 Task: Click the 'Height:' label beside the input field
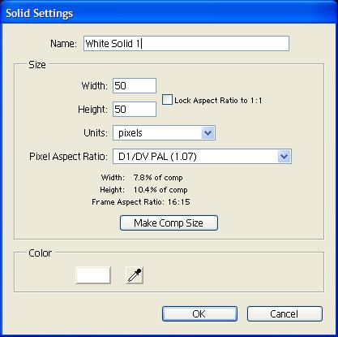(x=92, y=110)
